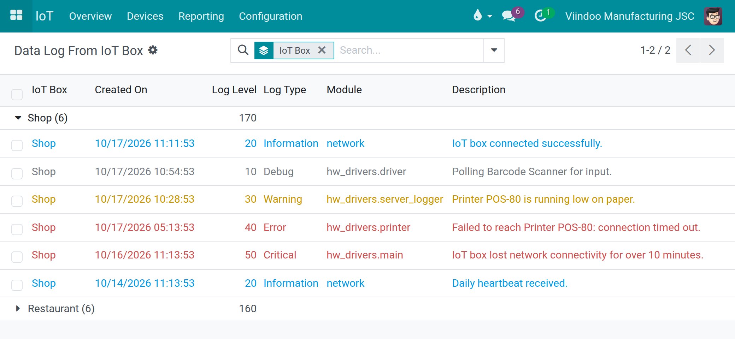The width and height of the screenshot is (735, 339).
Task: Open the Configuration menu
Action: pos(270,16)
